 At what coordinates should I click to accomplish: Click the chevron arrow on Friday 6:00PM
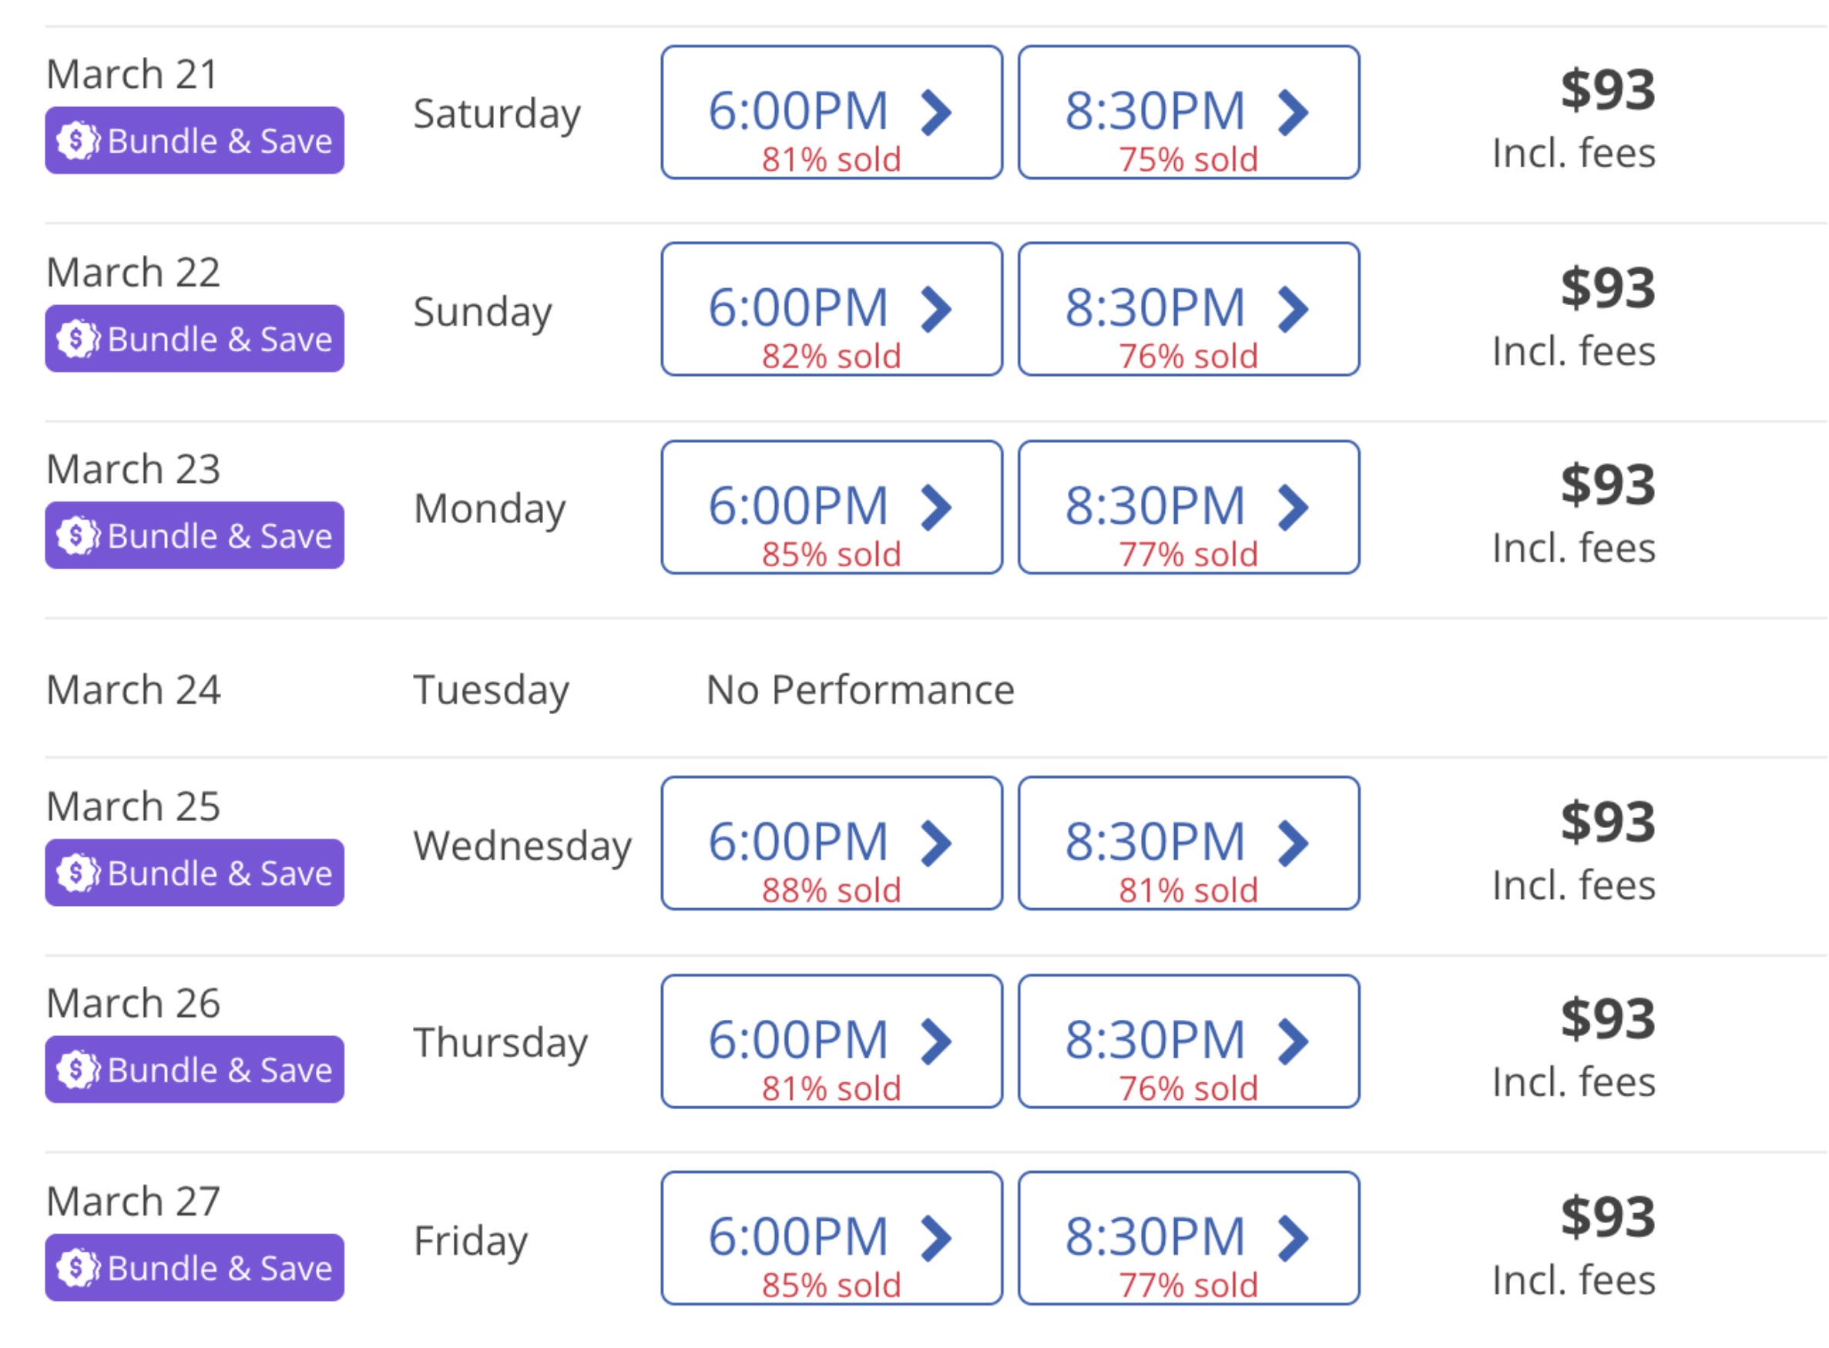click(936, 1238)
